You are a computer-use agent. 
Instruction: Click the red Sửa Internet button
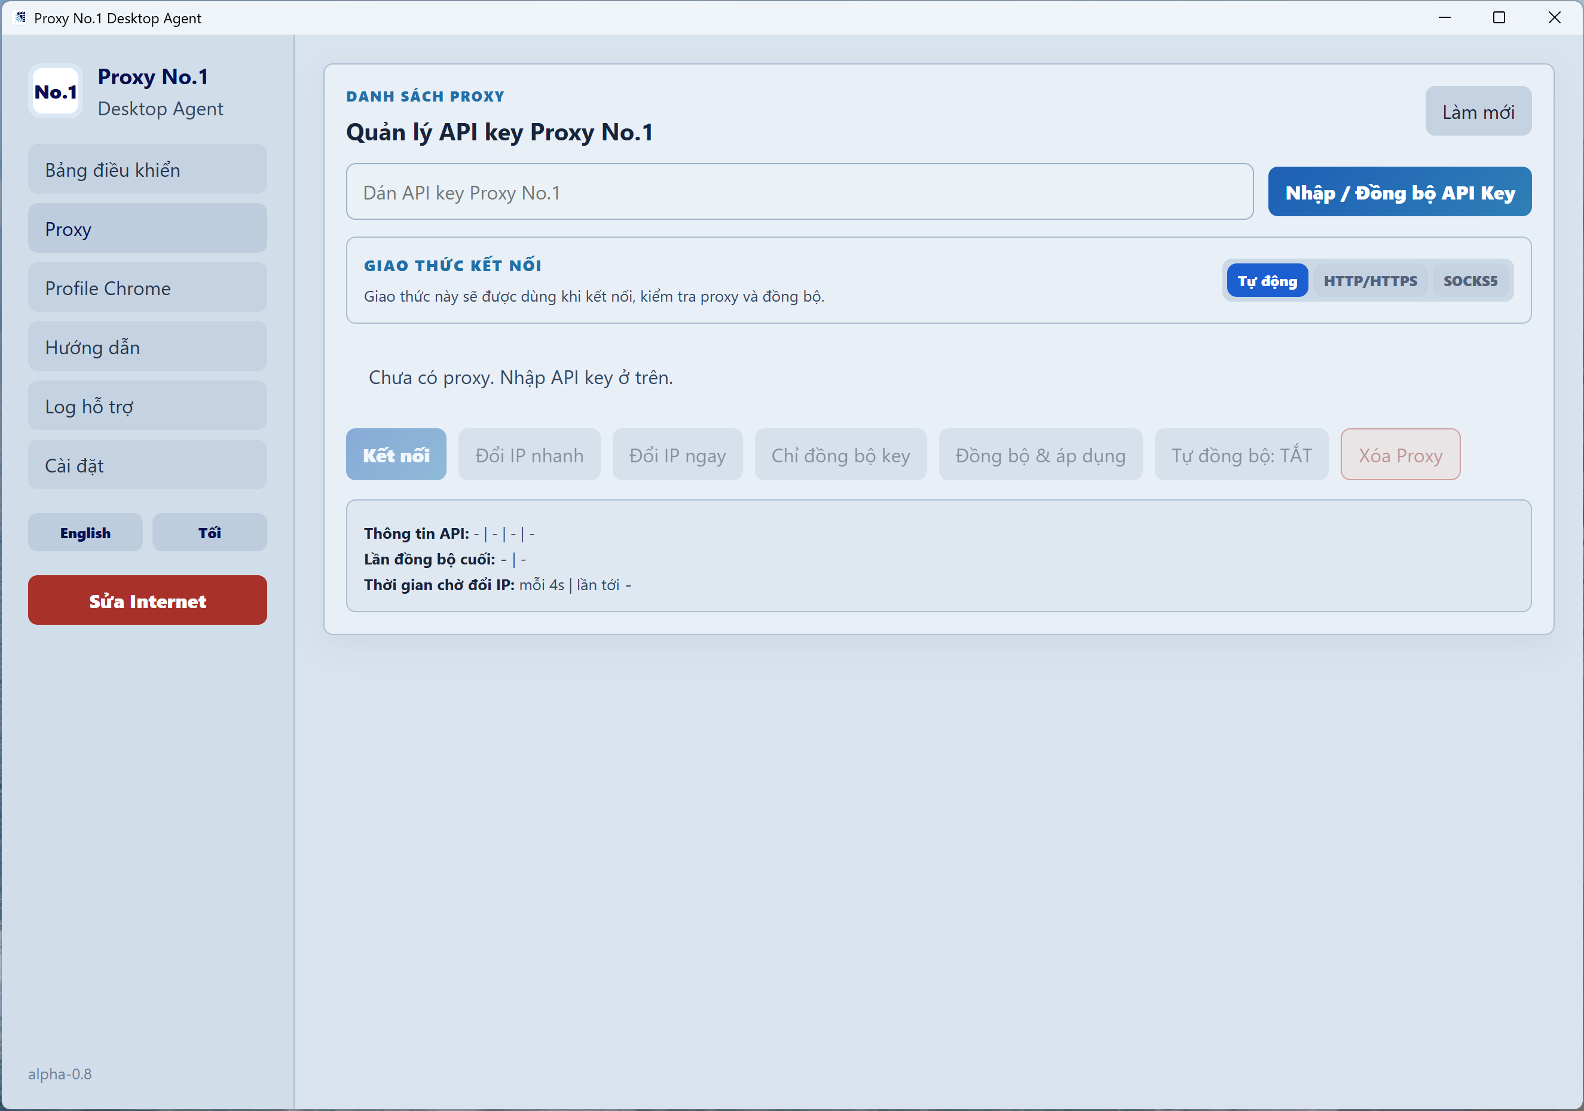point(147,601)
